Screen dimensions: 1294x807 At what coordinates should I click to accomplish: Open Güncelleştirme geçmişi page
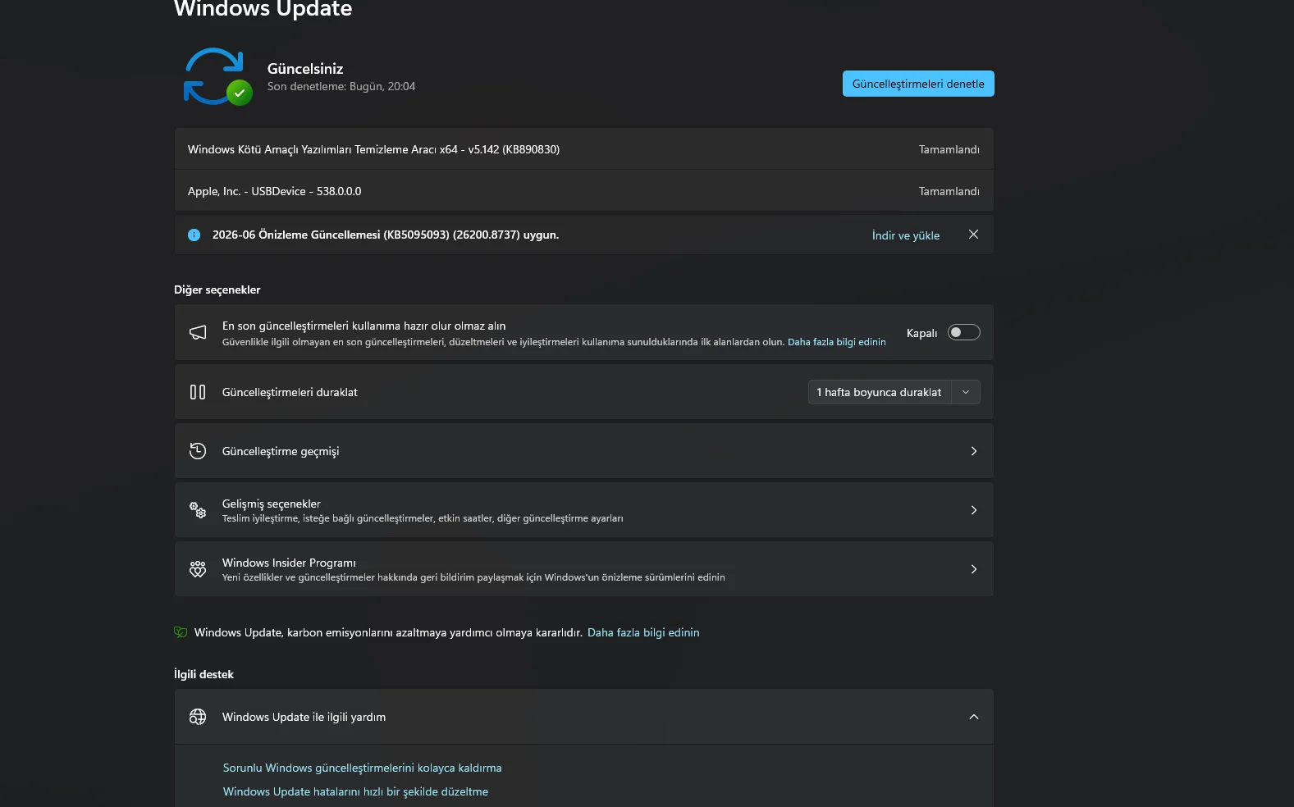[583, 451]
